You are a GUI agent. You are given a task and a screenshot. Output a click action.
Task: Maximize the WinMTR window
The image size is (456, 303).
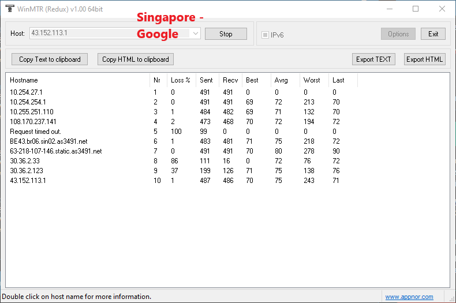click(x=416, y=9)
